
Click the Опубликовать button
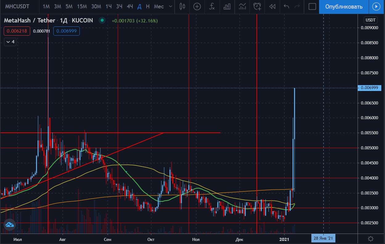[x=344, y=7]
